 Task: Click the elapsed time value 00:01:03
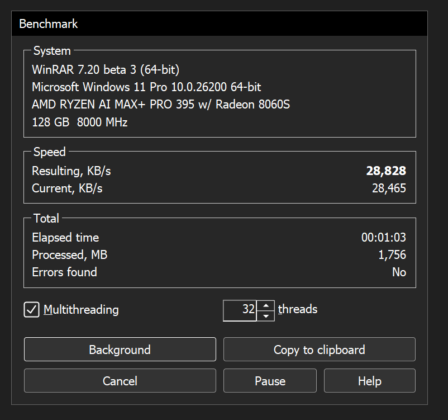[384, 238]
